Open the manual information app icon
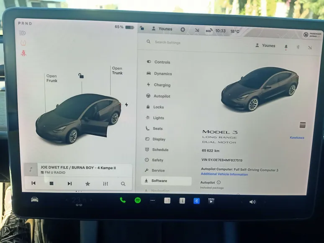324x243 pixels. (x=182, y=201)
